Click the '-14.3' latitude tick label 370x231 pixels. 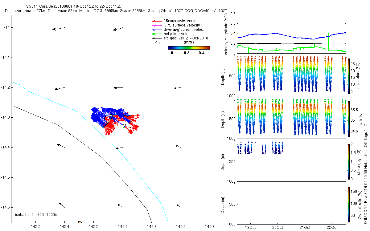pos(6,117)
